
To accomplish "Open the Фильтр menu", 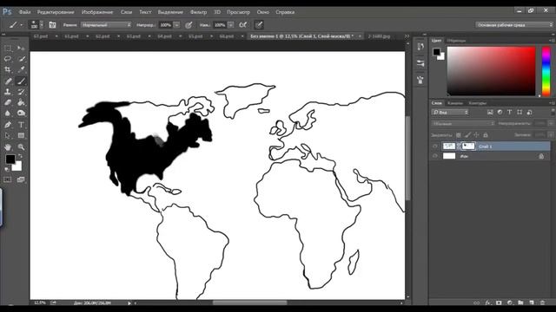I will pyautogui.click(x=198, y=12).
